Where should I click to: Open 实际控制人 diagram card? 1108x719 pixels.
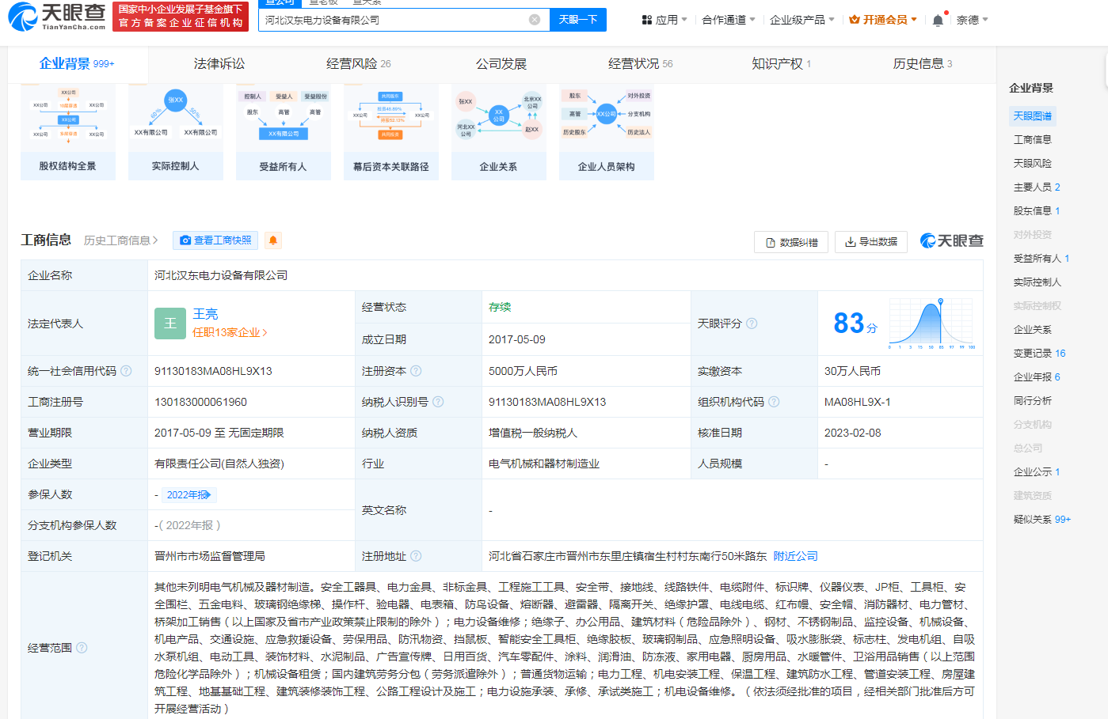coord(176,132)
